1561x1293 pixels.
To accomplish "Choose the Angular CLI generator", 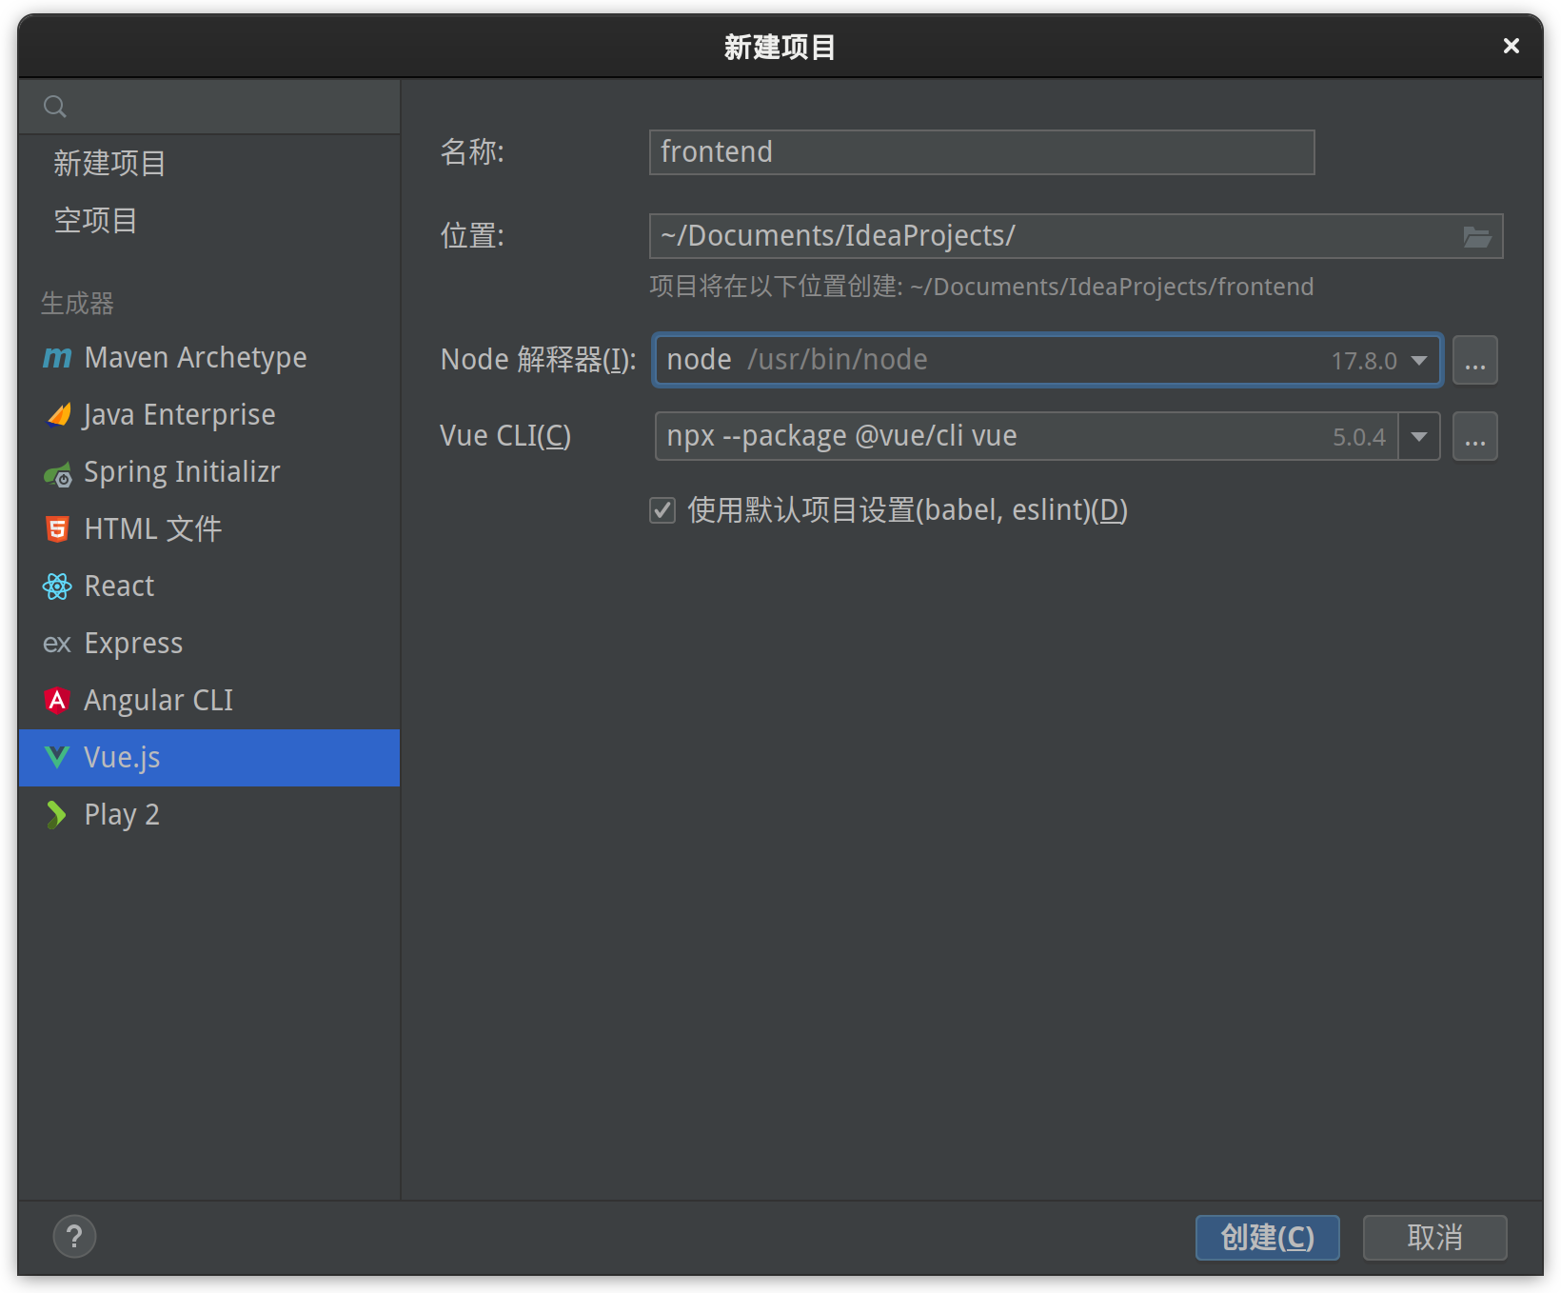I will pyautogui.click(x=209, y=701).
